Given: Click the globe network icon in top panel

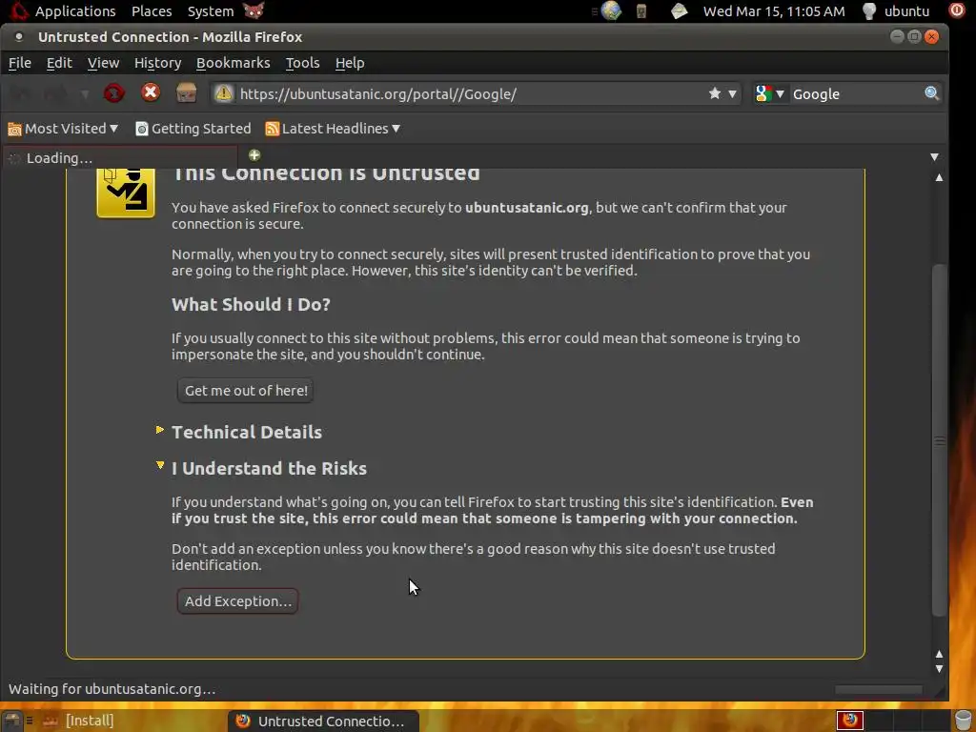Looking at the screenshot, I should tap(611, 10).
